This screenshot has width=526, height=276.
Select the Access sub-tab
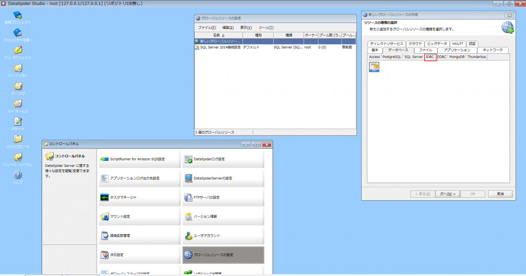click(374, 57)
